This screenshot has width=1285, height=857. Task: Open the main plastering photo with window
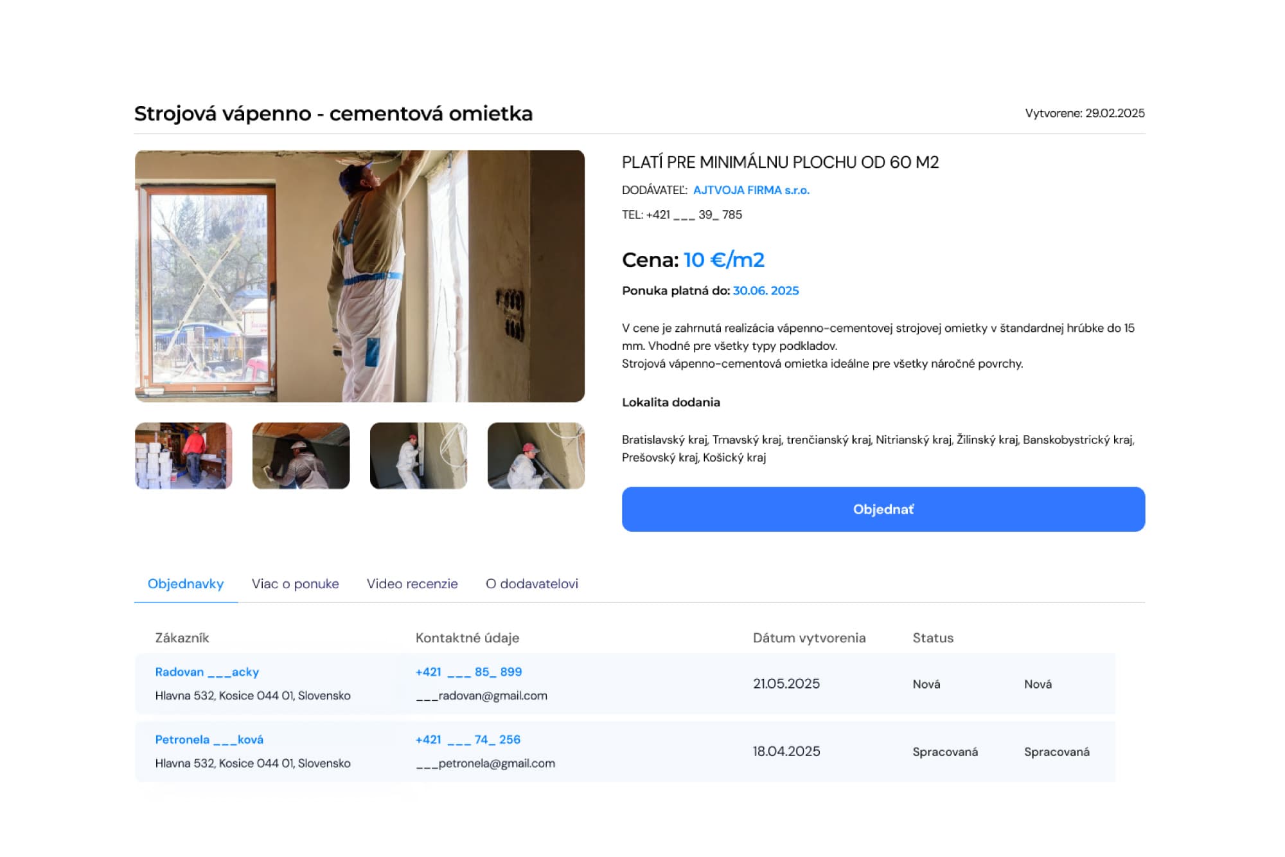[x=359, y=276]
